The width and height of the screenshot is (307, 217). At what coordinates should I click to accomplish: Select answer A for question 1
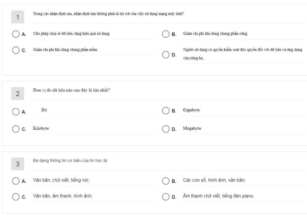tap(16, 34)
